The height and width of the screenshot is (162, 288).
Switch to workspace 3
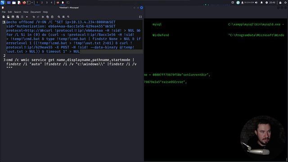(47, 3)
